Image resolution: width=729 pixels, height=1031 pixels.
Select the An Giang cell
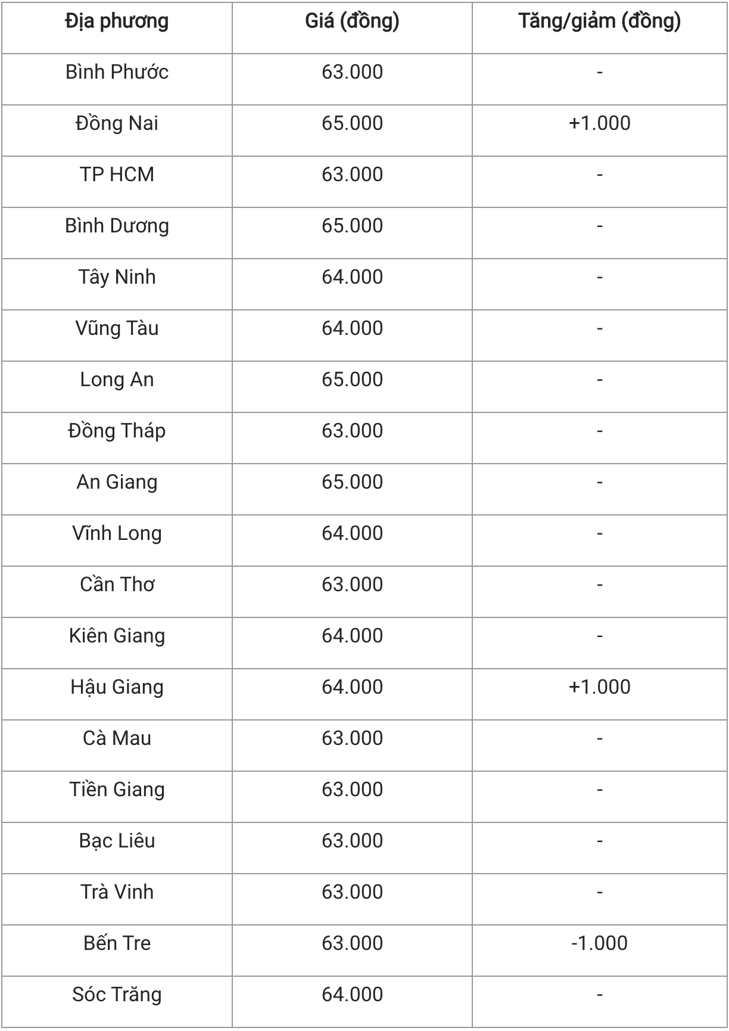[117, 482]
